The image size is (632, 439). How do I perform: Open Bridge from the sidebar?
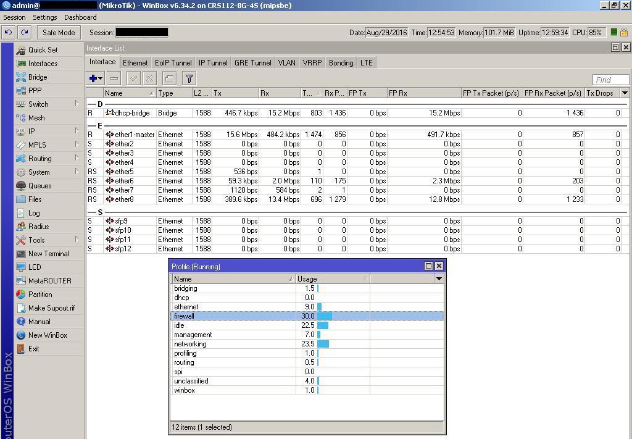(x=37, y=77)
